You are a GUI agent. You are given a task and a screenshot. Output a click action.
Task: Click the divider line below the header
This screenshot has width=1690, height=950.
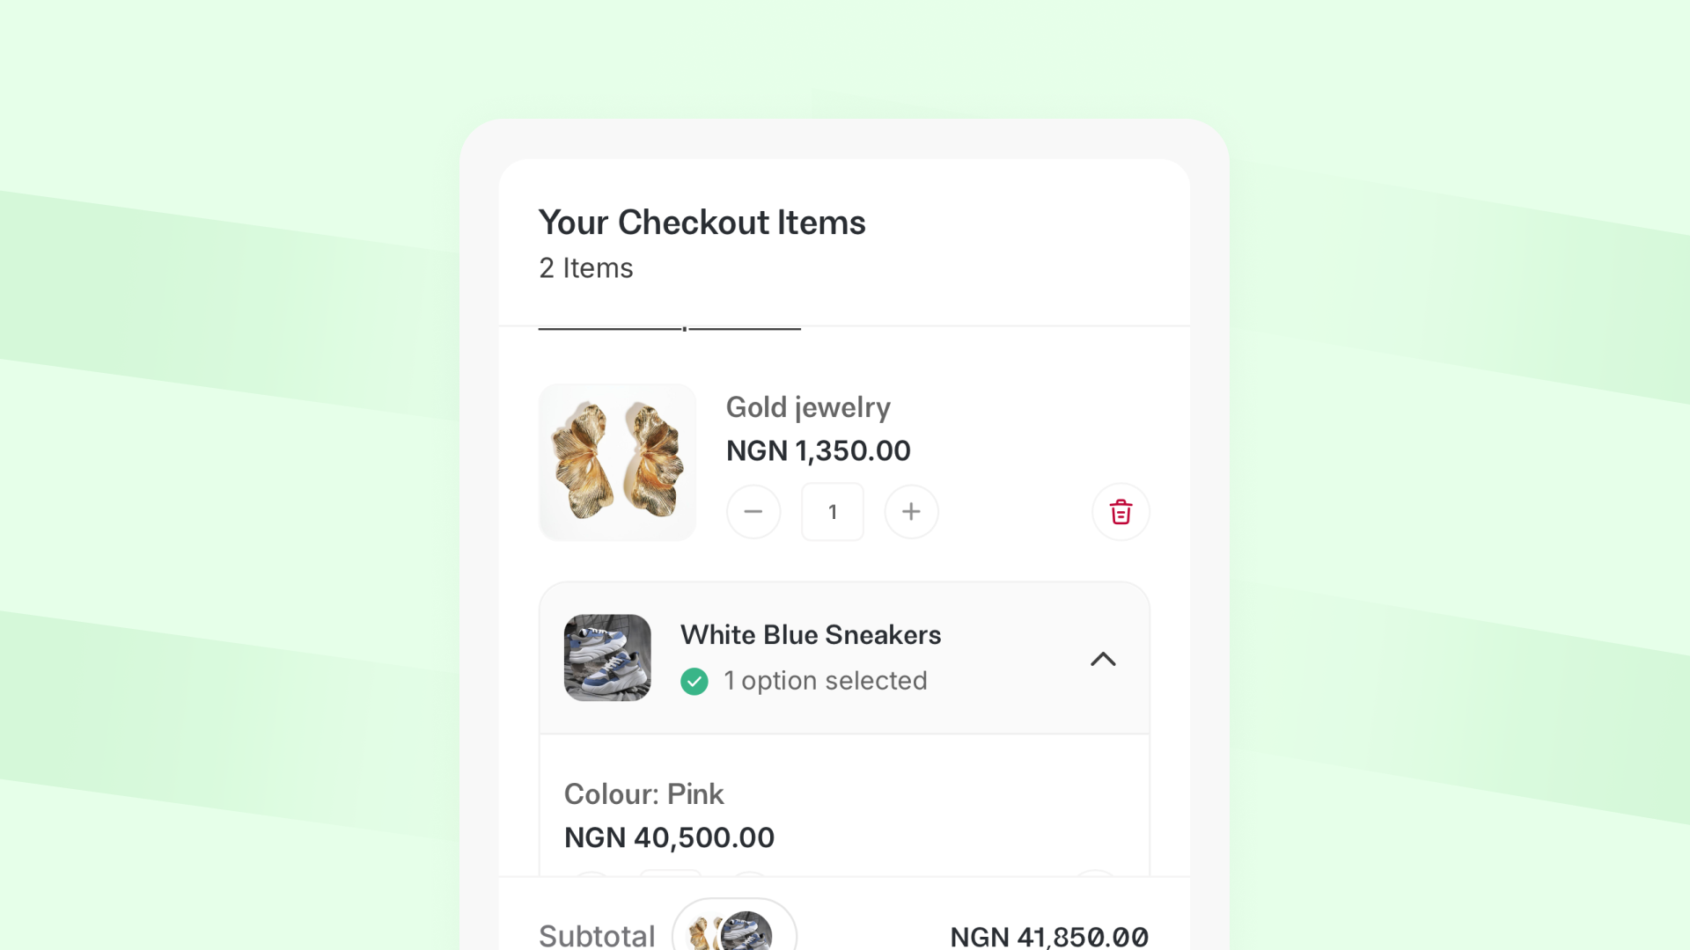coord(669,328)
